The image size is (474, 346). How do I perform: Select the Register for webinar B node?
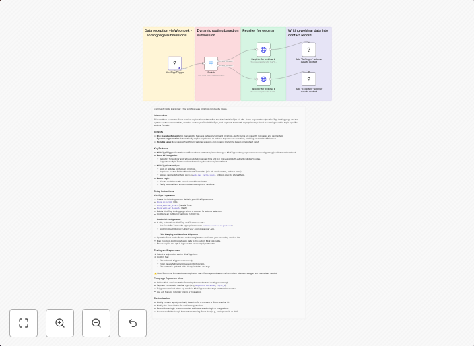coord(263,79)
